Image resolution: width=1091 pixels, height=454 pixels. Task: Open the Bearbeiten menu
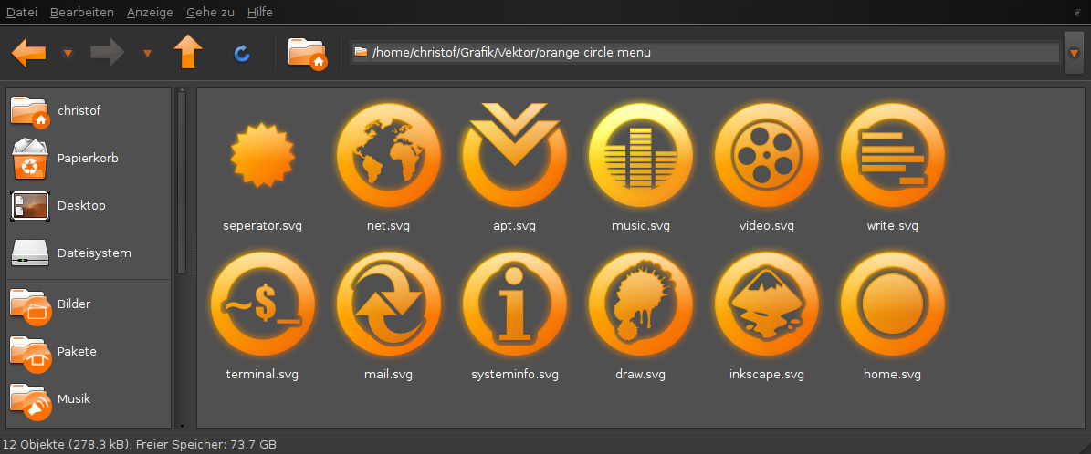click(82, 12)
